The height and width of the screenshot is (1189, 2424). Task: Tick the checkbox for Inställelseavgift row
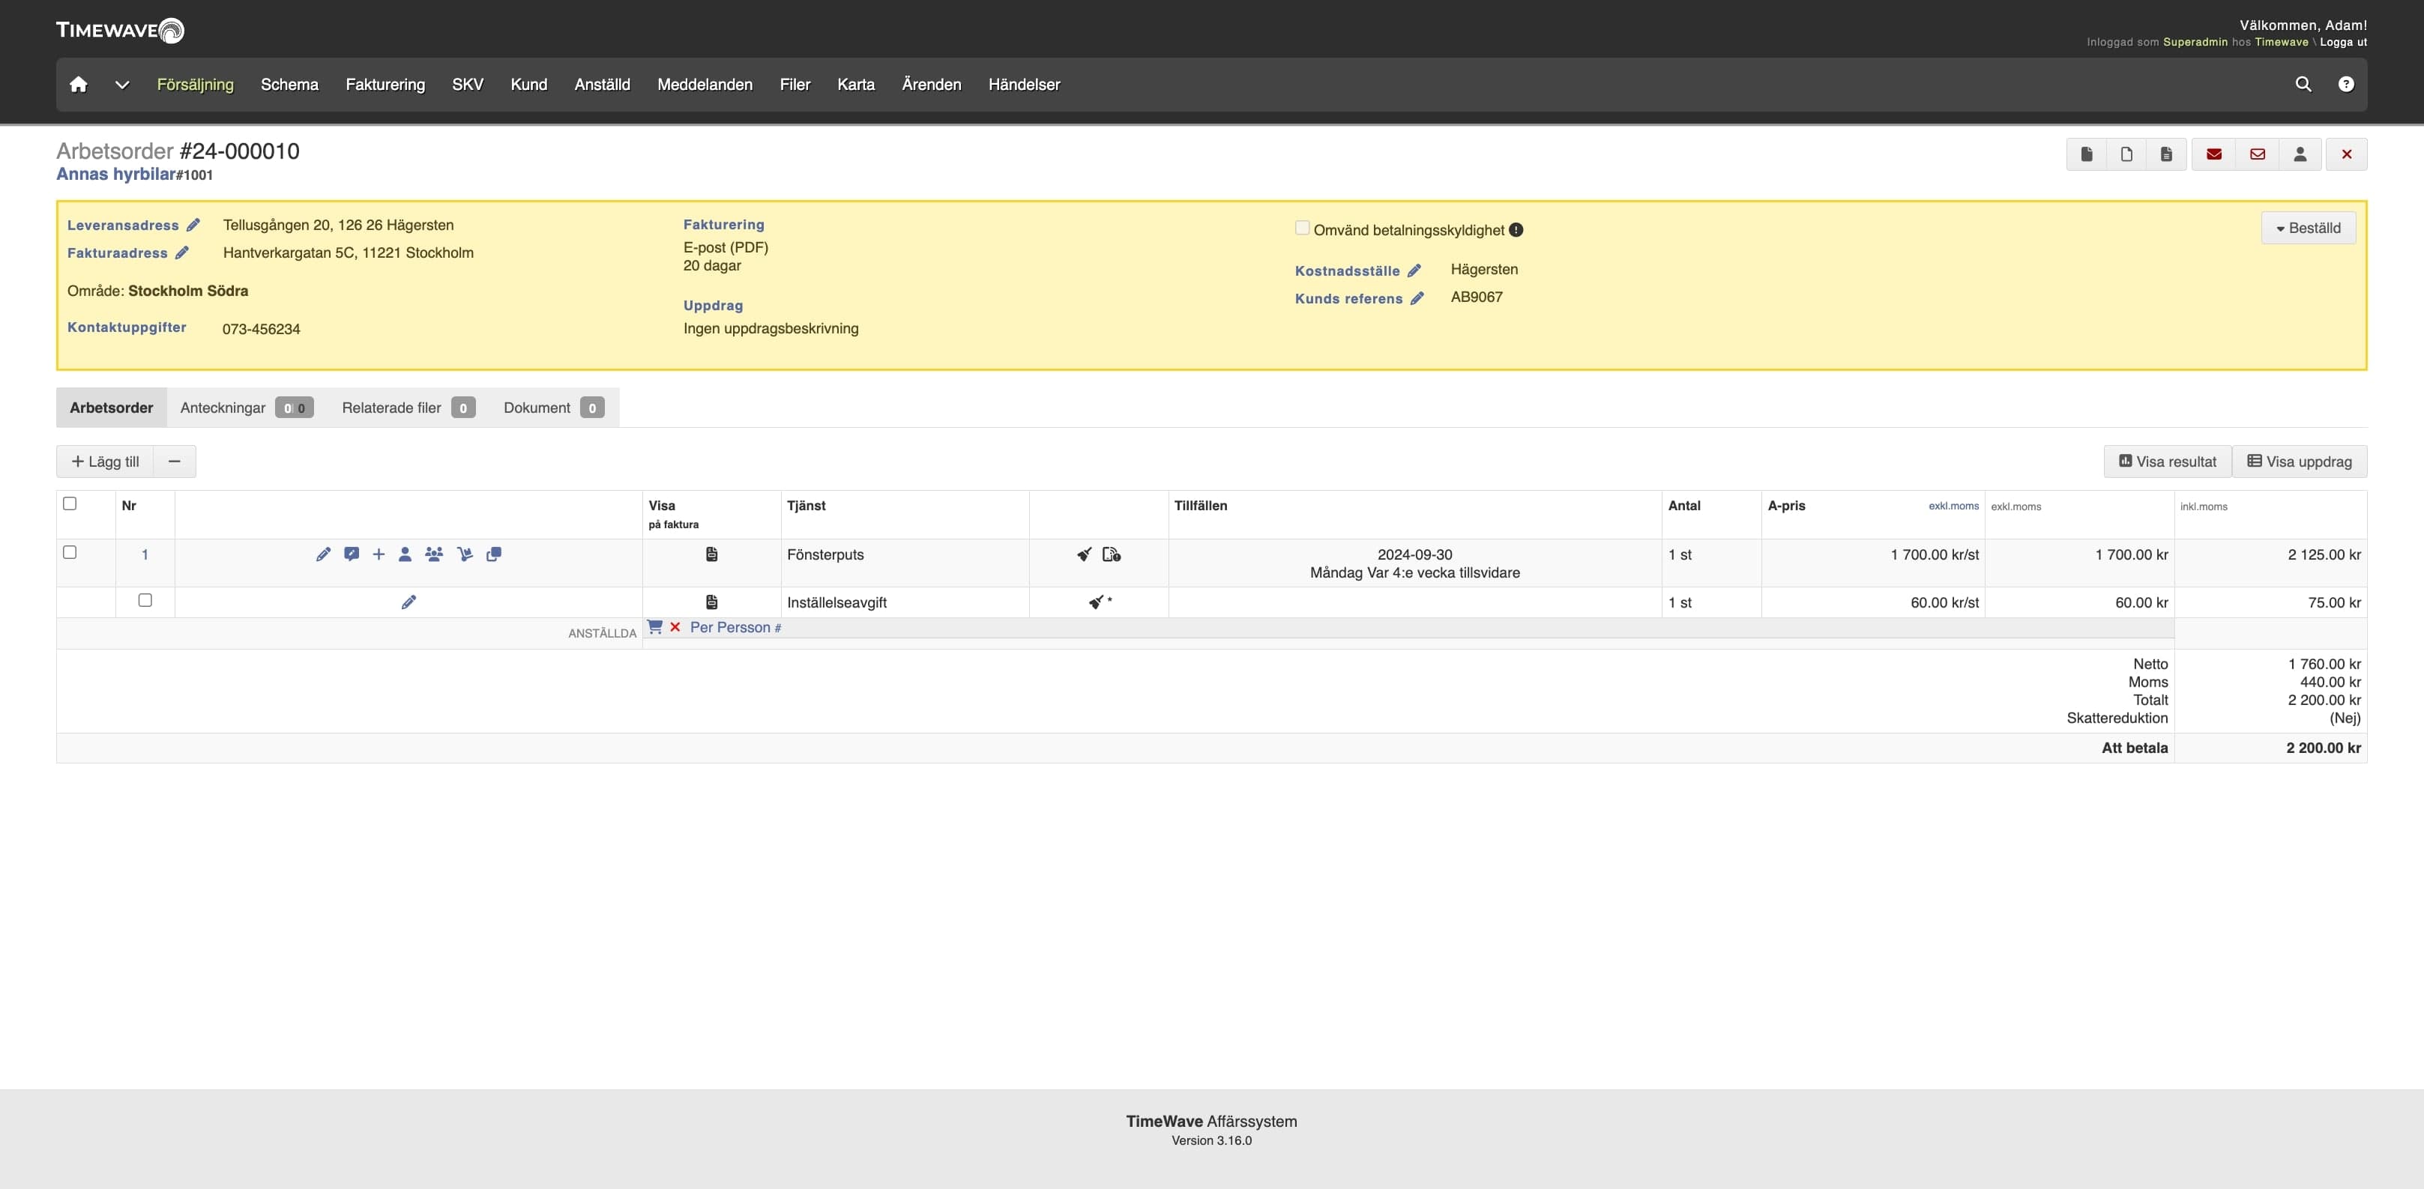tap(145, 600)
